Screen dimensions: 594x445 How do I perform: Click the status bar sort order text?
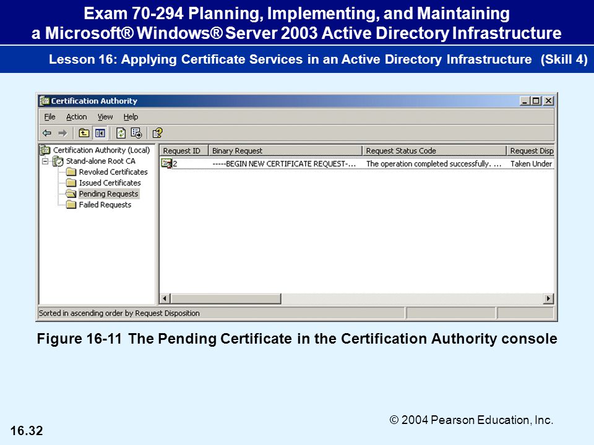(x=119, y=313)
